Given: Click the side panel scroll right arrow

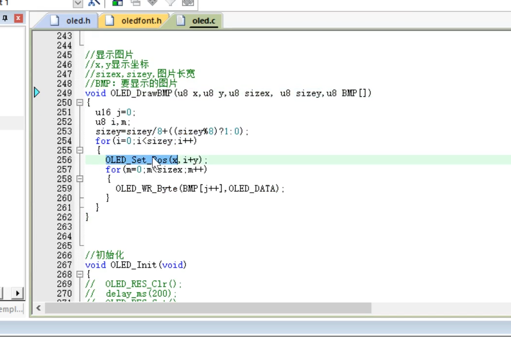Looking at the screenshot, I should click(x=18, y=293).
